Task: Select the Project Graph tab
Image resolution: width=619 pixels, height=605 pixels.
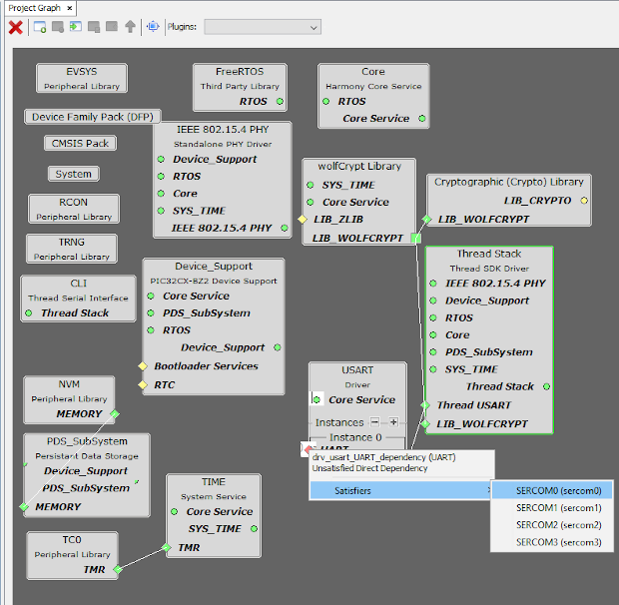Action: pos(34,7)
